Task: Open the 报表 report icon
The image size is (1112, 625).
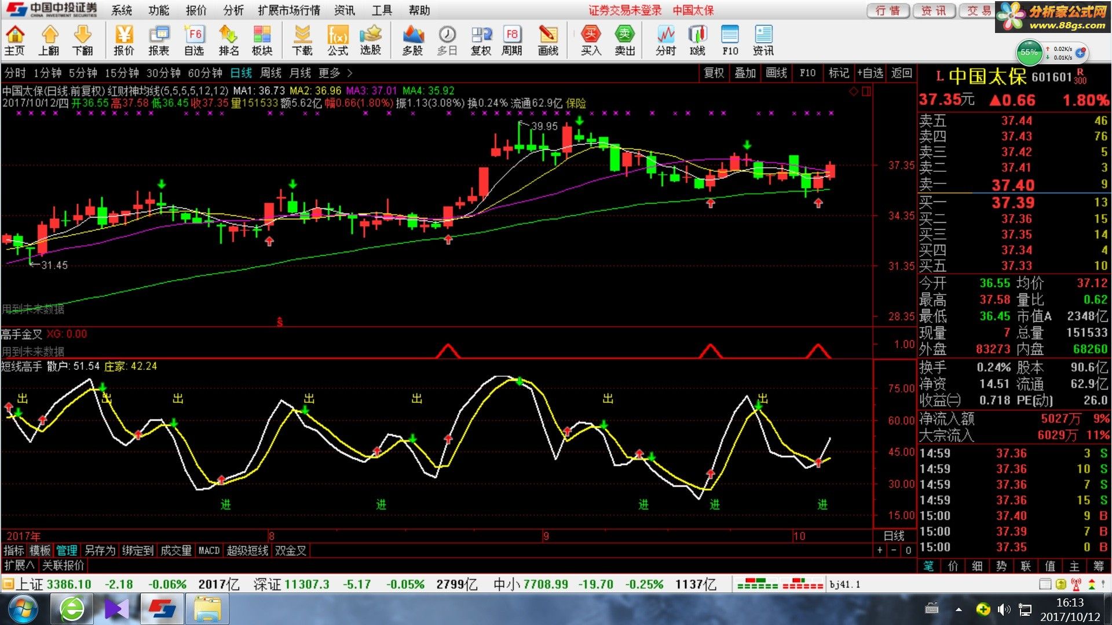Action: pos(159,41)
